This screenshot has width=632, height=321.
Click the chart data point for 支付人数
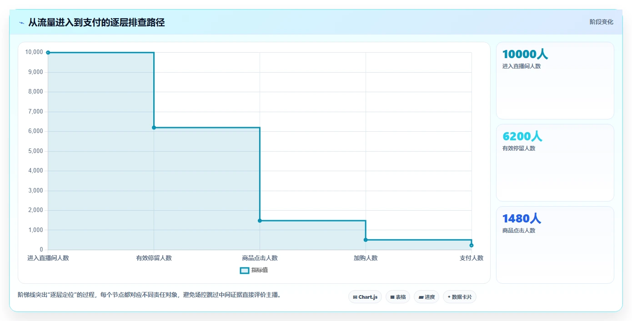(471, 246)
